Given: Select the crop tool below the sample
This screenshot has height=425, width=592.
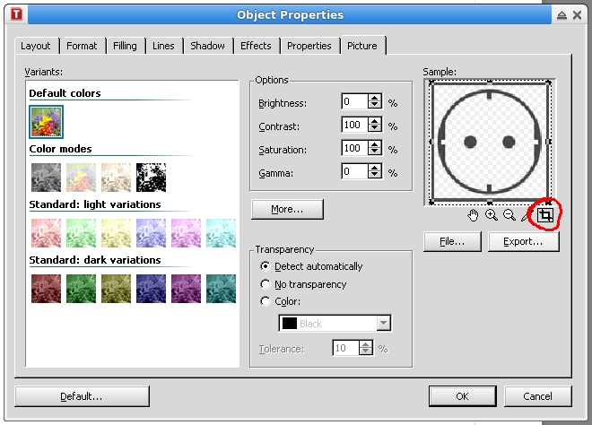Looking at the screenshot, I should tap(544, 215).
